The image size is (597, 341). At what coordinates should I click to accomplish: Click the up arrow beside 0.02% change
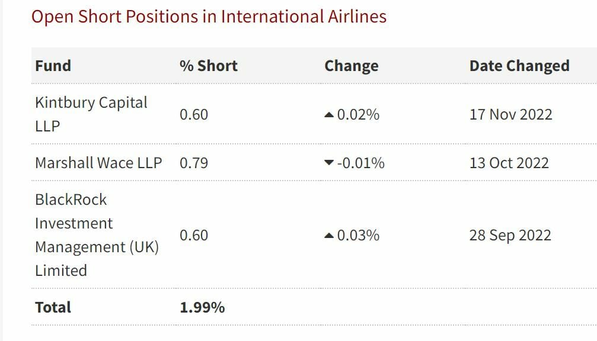(x=330, y=115)
